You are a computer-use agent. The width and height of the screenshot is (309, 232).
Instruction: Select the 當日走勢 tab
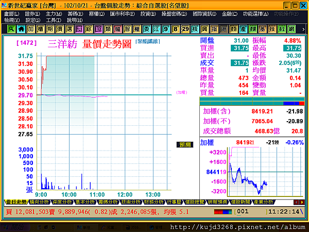click(x=16, y=202)
